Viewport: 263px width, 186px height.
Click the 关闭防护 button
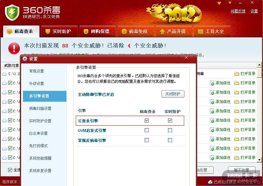[x=173, y=94]
